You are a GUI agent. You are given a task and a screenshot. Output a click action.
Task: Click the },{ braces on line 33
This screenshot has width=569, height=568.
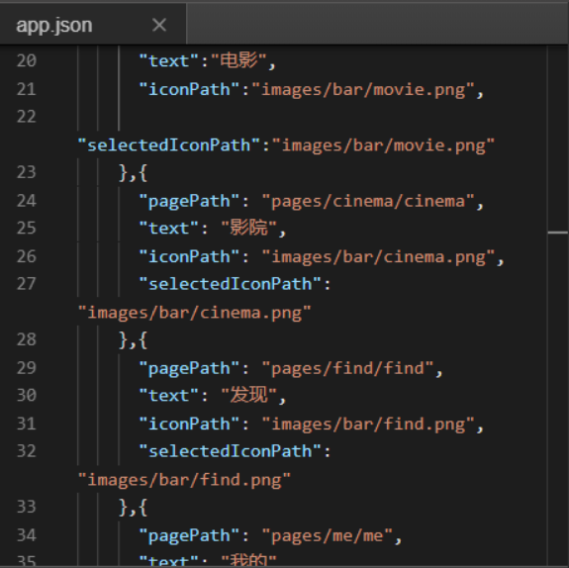point(134,508)
